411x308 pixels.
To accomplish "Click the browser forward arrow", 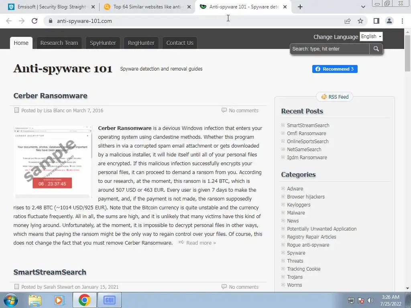I will [22, 21].
